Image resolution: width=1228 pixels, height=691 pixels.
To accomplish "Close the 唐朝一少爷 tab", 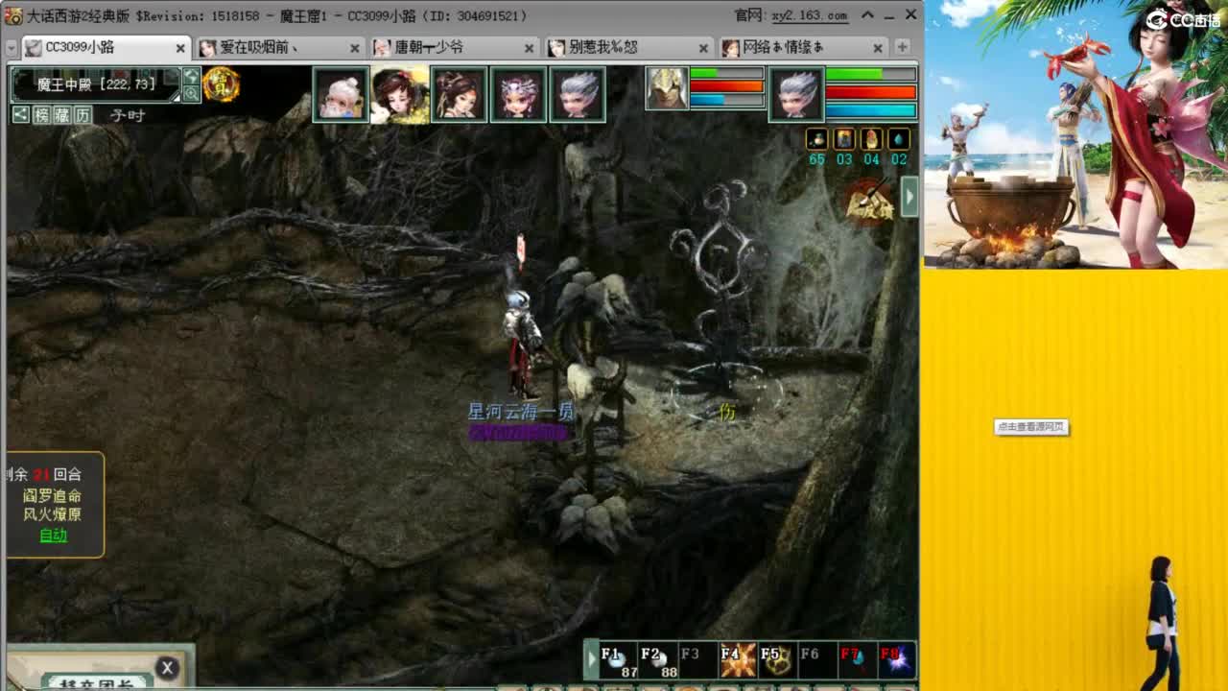I will pyautogui.click(x=530, y=47).
